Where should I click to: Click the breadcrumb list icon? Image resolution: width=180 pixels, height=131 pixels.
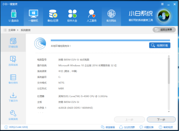pyautogui.click(x=5, y=30)
